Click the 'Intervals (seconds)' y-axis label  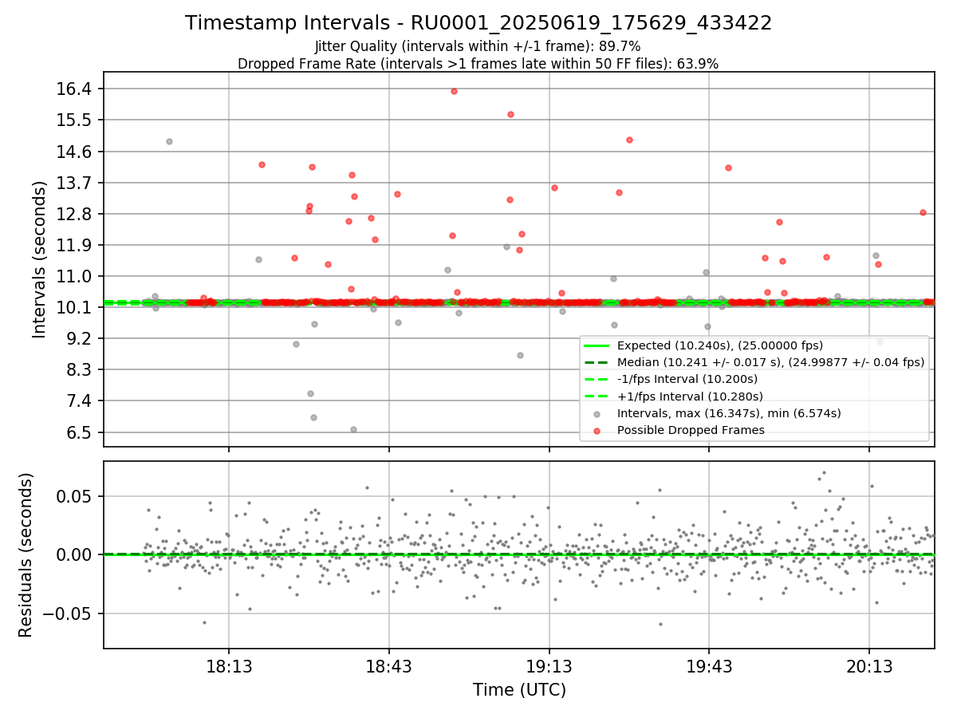coord(39,259)
